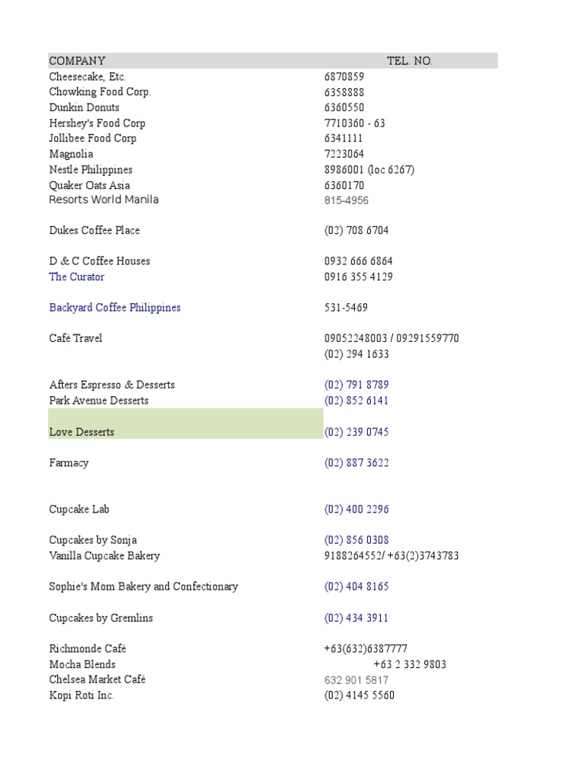
Task: Click Love Desserts number (02) 239 0745
Action: click(x=356, y=432)
